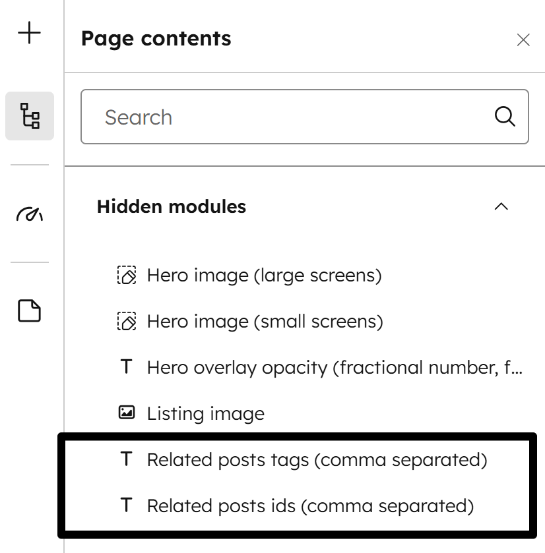Click the Hero image (large screens) dashed icon
This screenshot has height=553, width=545.
tap(126, 275)
